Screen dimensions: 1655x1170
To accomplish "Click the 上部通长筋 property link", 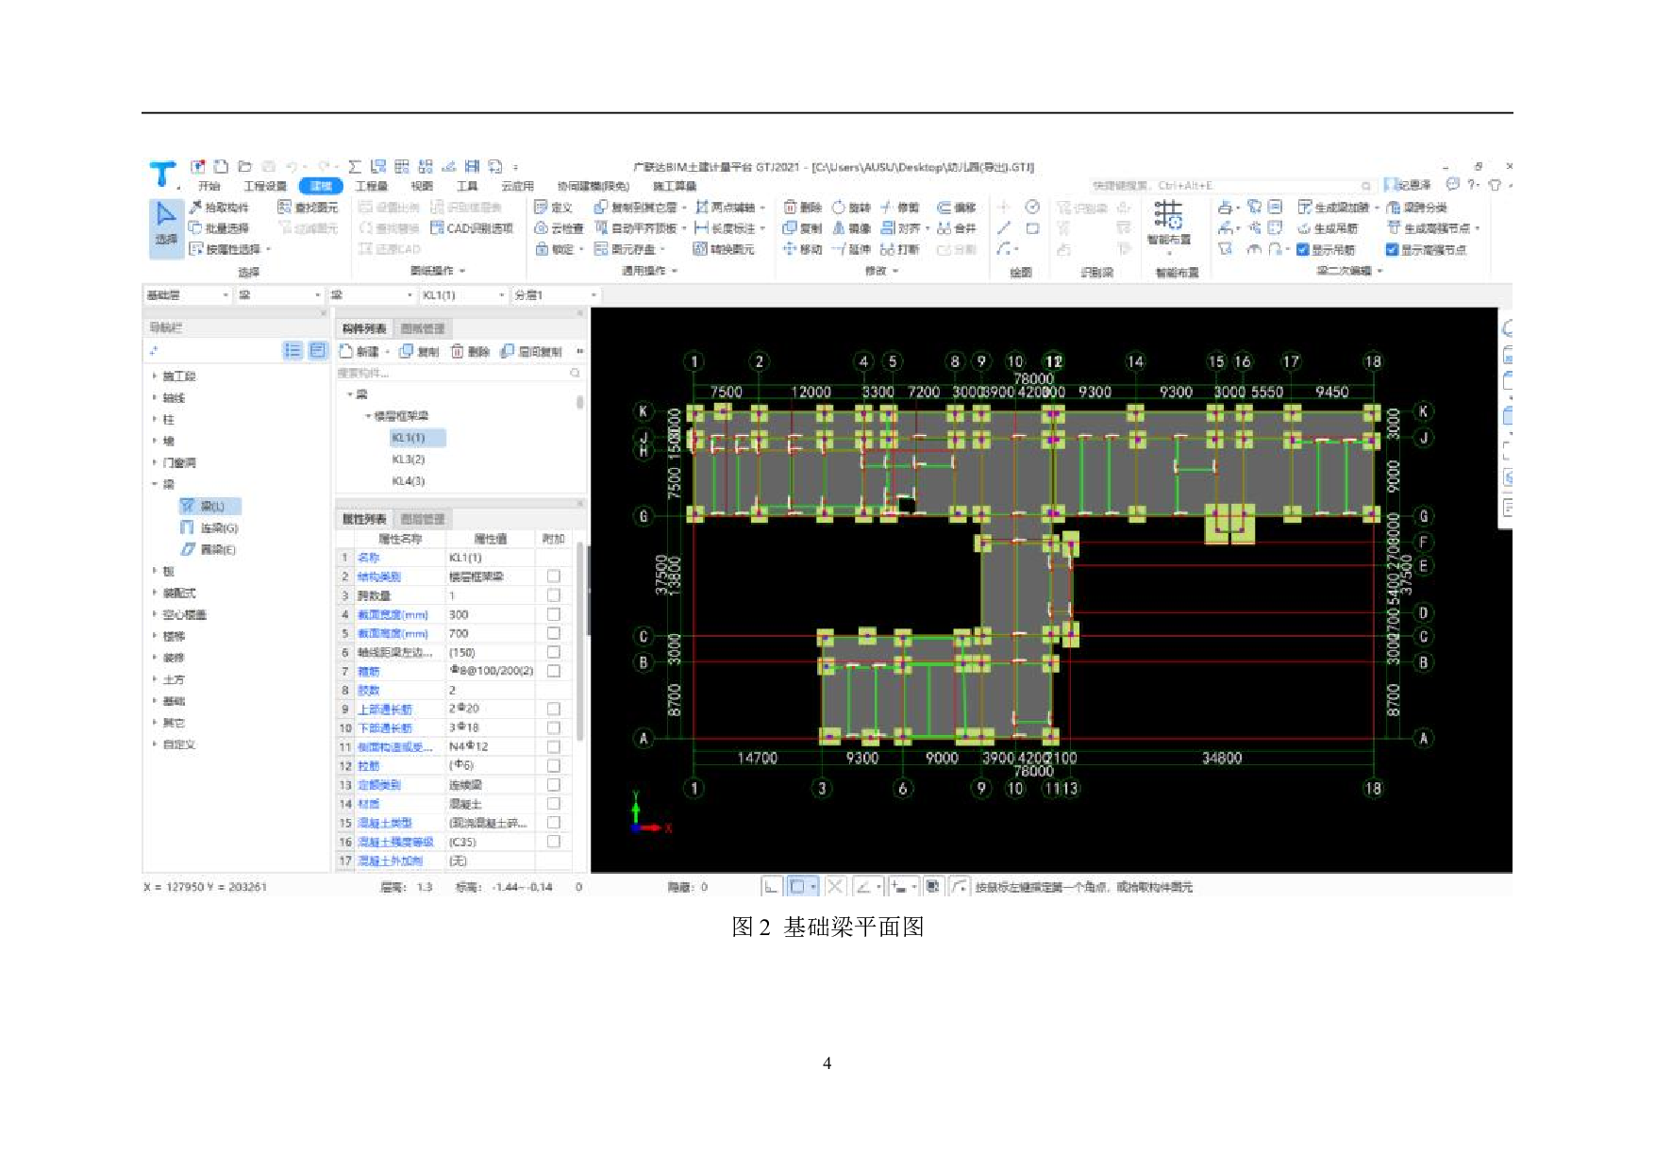I will pos(384,709).
